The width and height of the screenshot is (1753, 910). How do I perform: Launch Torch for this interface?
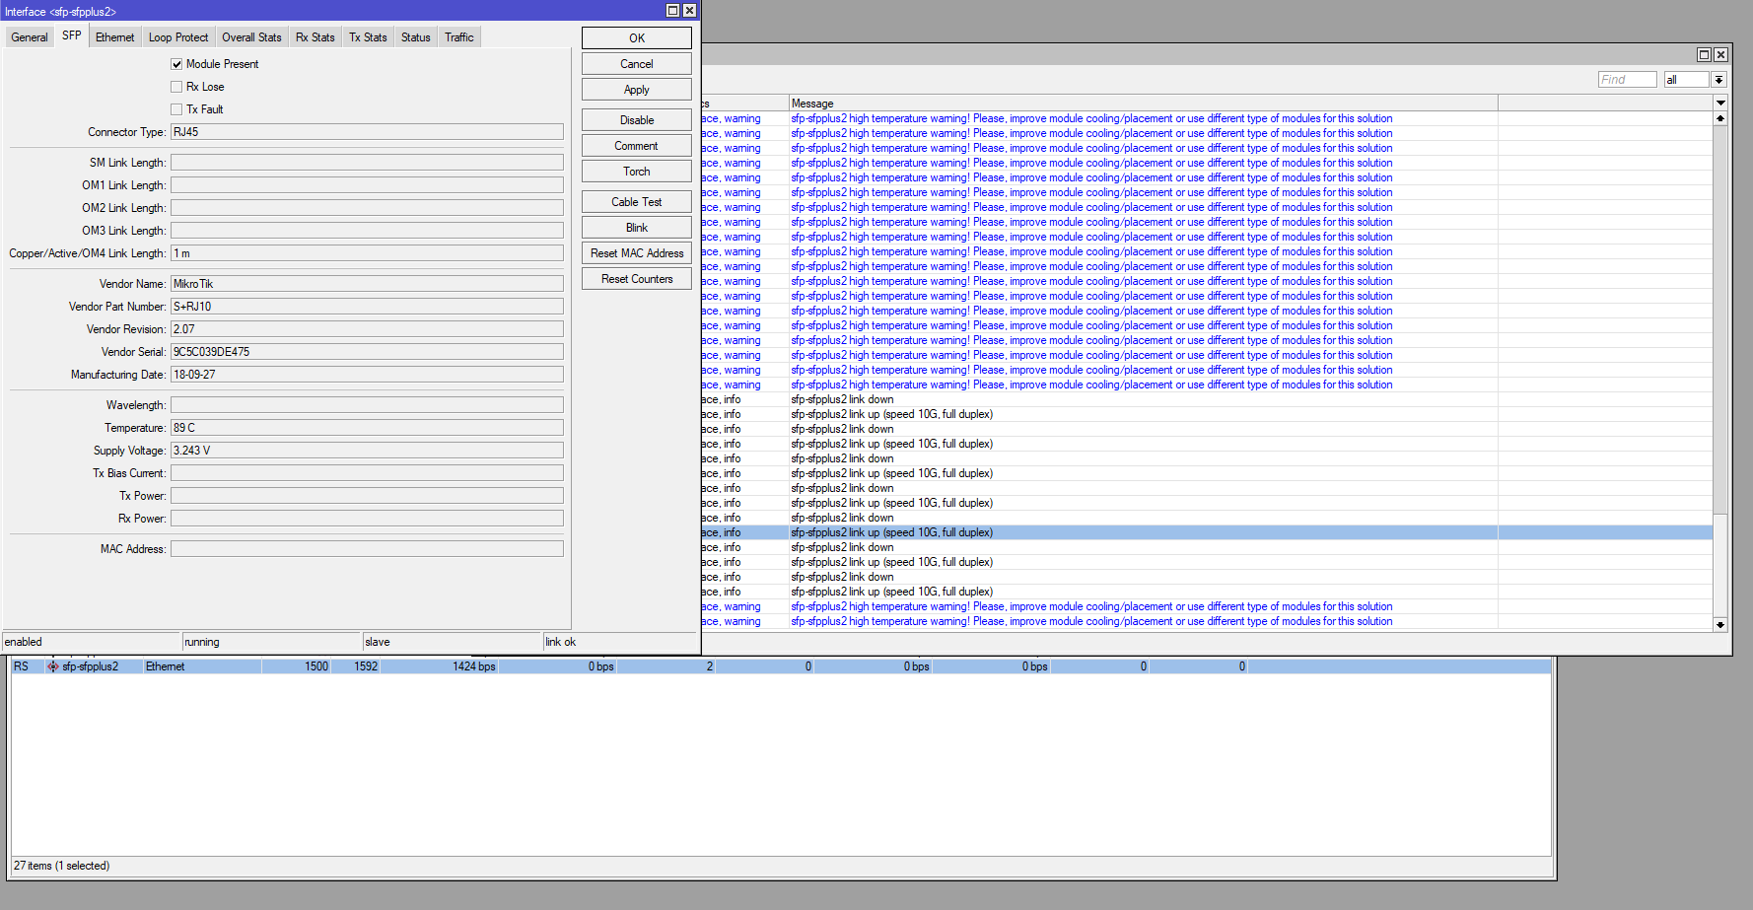point(637,172)
